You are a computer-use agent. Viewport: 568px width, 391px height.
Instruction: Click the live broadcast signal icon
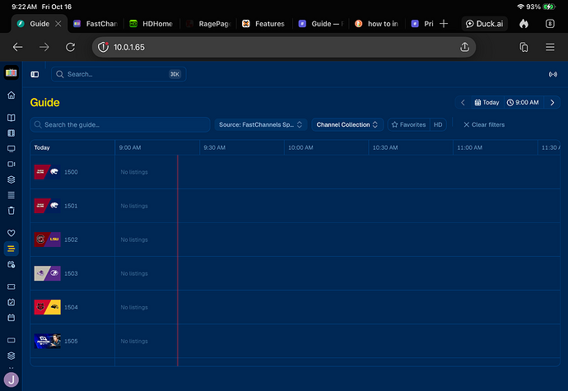553,74
